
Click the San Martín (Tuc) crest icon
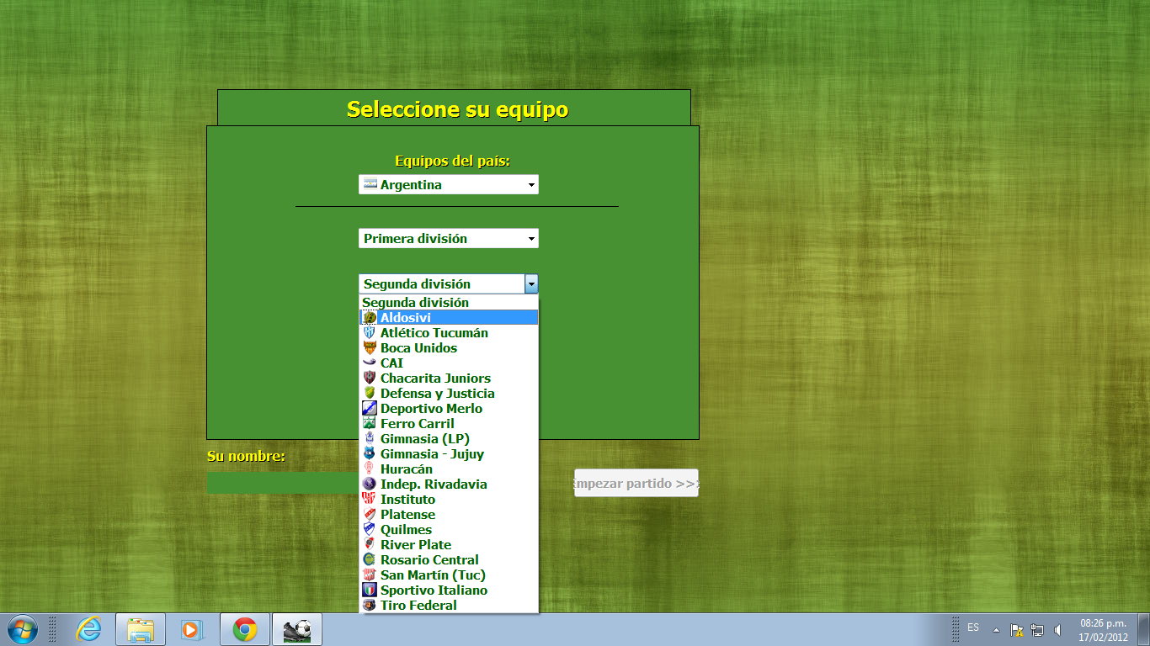(369, 575)
